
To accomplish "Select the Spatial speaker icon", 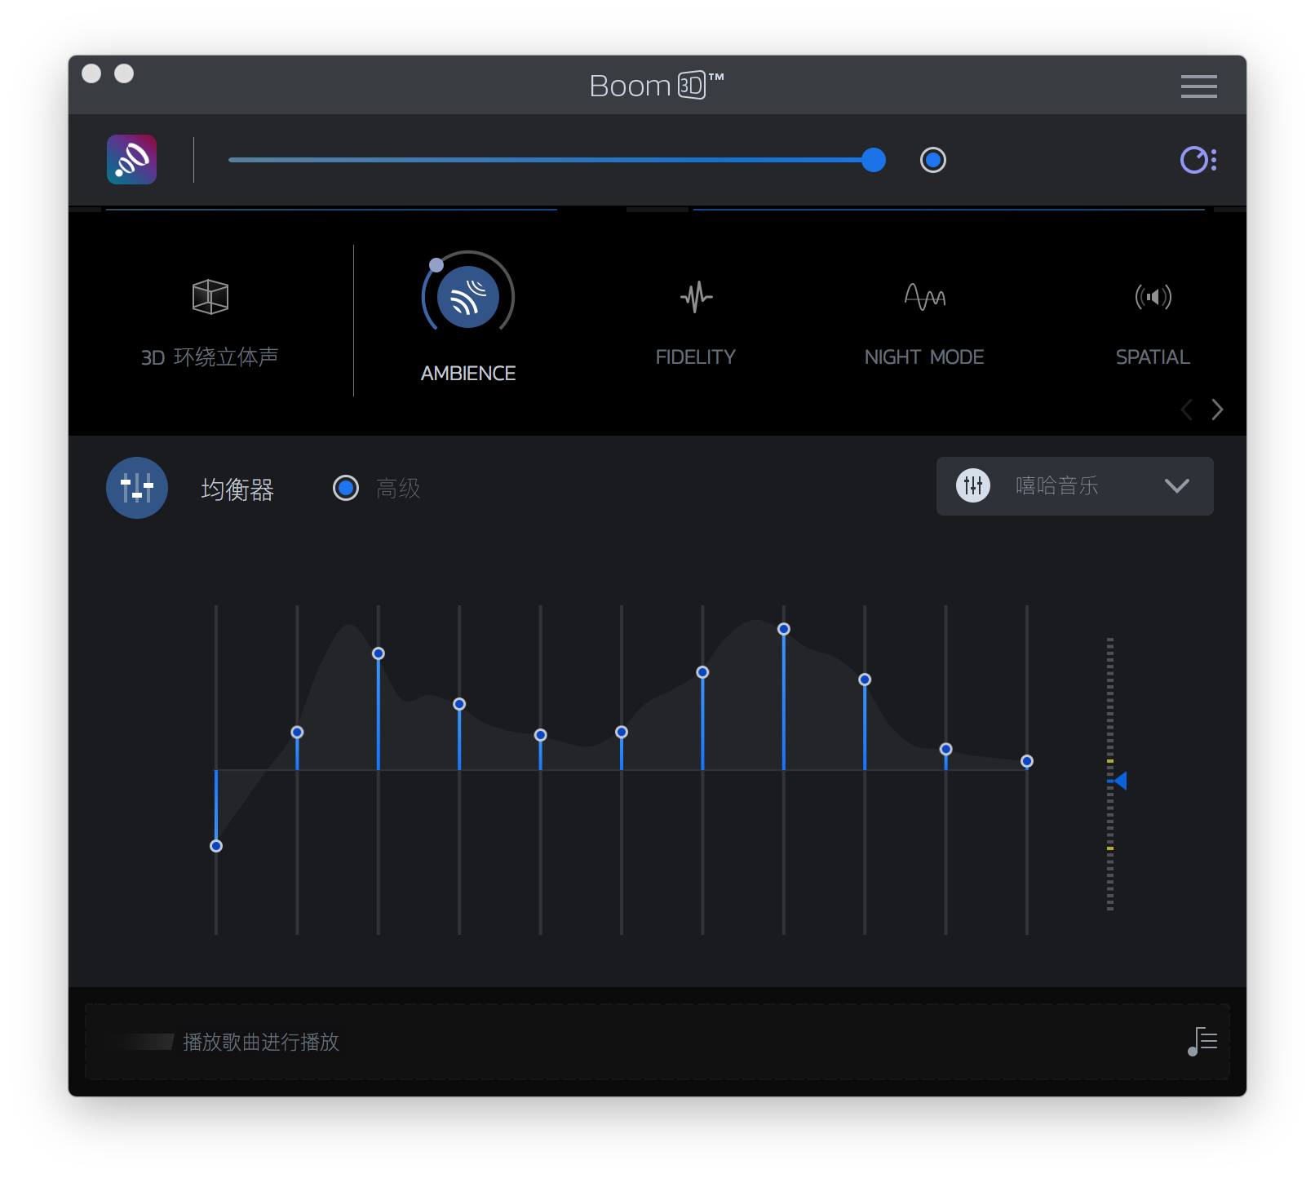I will pyautogui.click(x=1153, y=297).
